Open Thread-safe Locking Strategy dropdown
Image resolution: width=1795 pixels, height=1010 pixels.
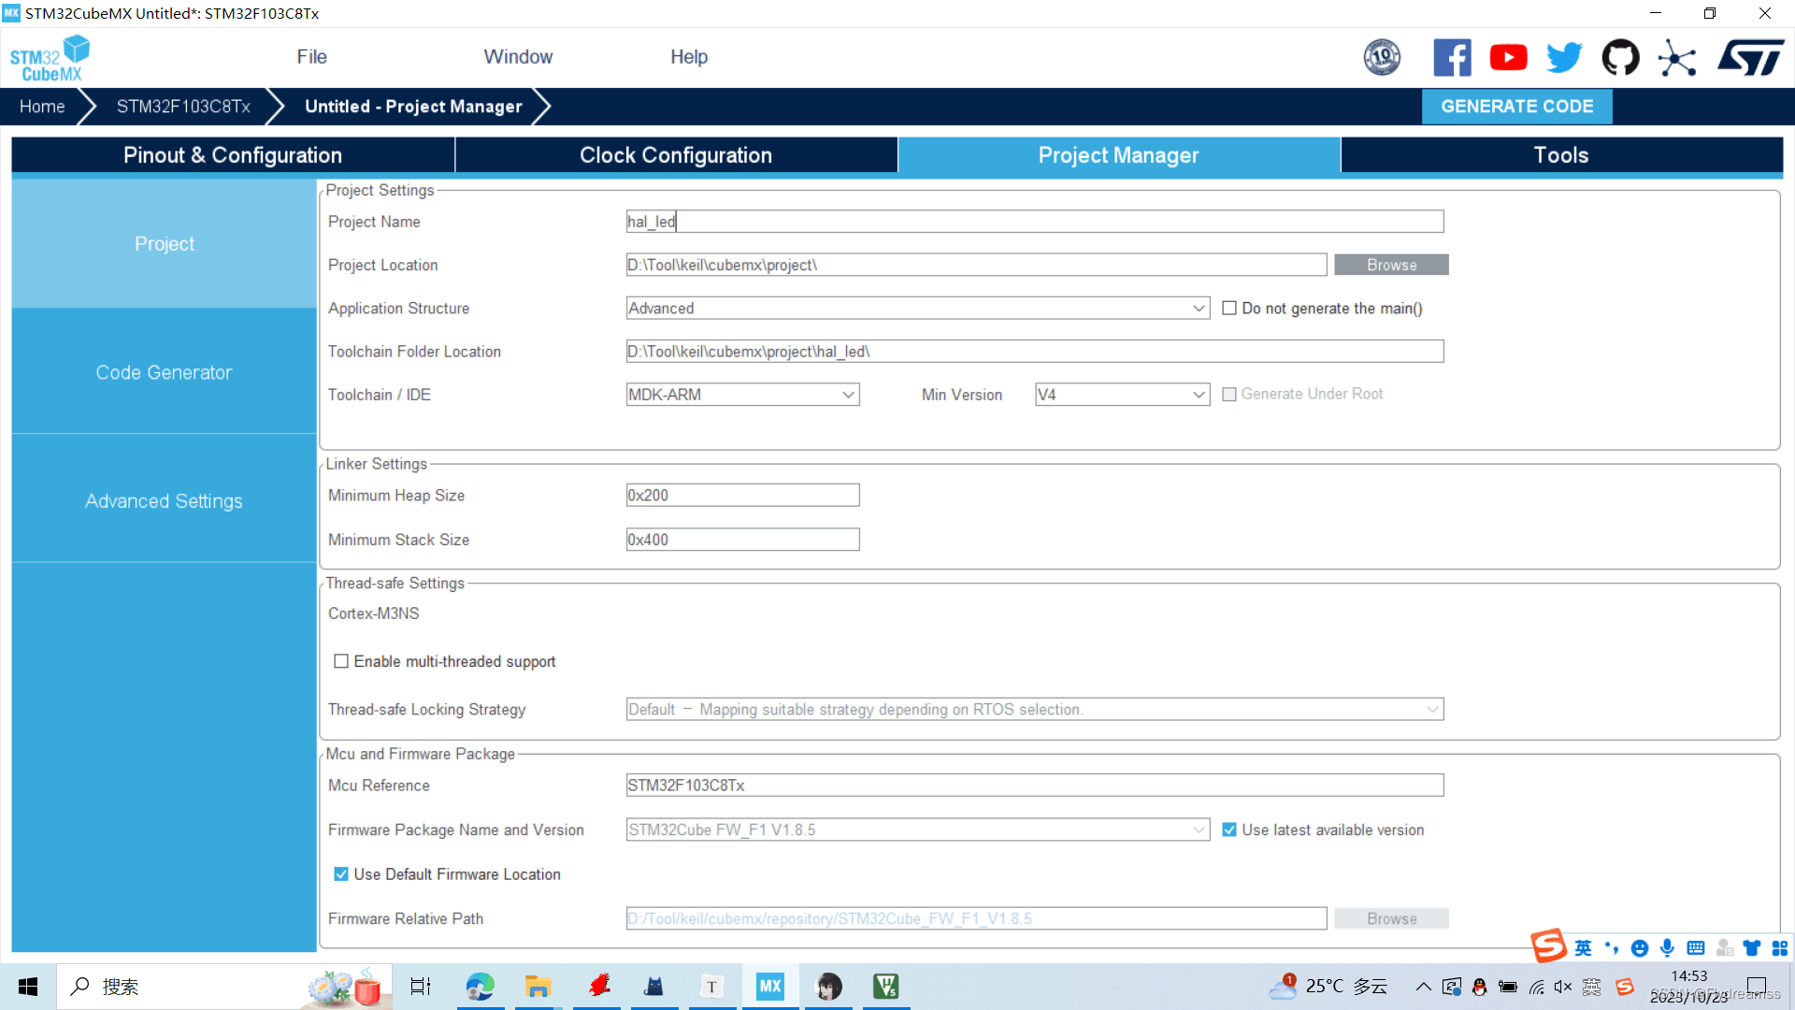point(1035,709)
